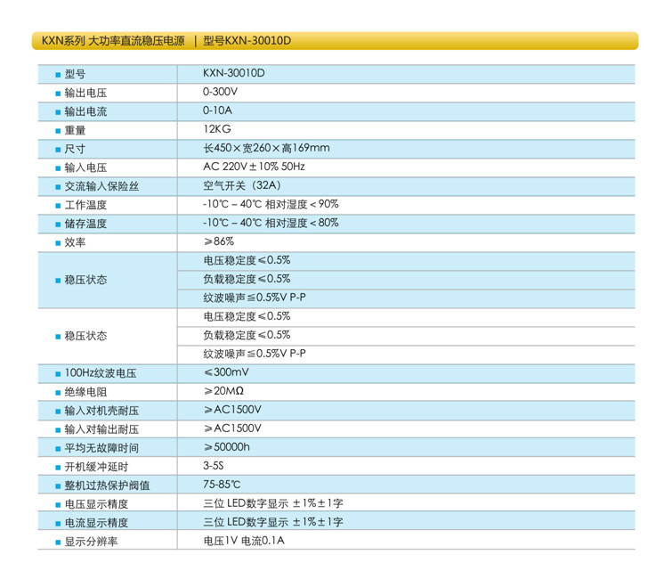Image resolution: width=672 pixels, height=571 pixels.
Task: Select the '≥86%' efficiency value
Action: point(219,241)
